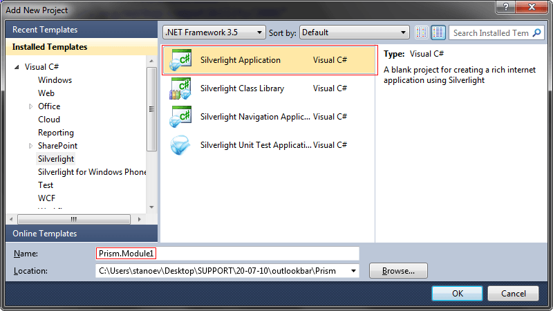Open the Recent Templates section

click(45, 30)
